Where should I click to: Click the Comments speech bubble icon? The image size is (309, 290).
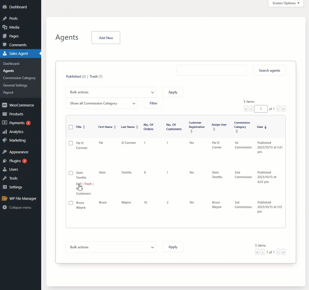pos(5,45)
